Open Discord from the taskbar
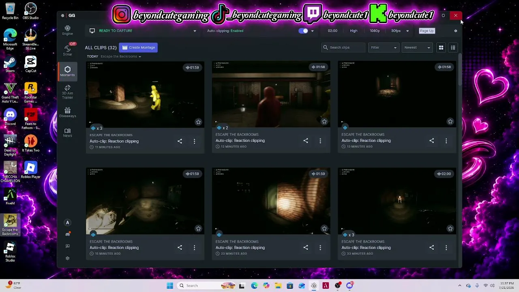 tap(350, 286)
